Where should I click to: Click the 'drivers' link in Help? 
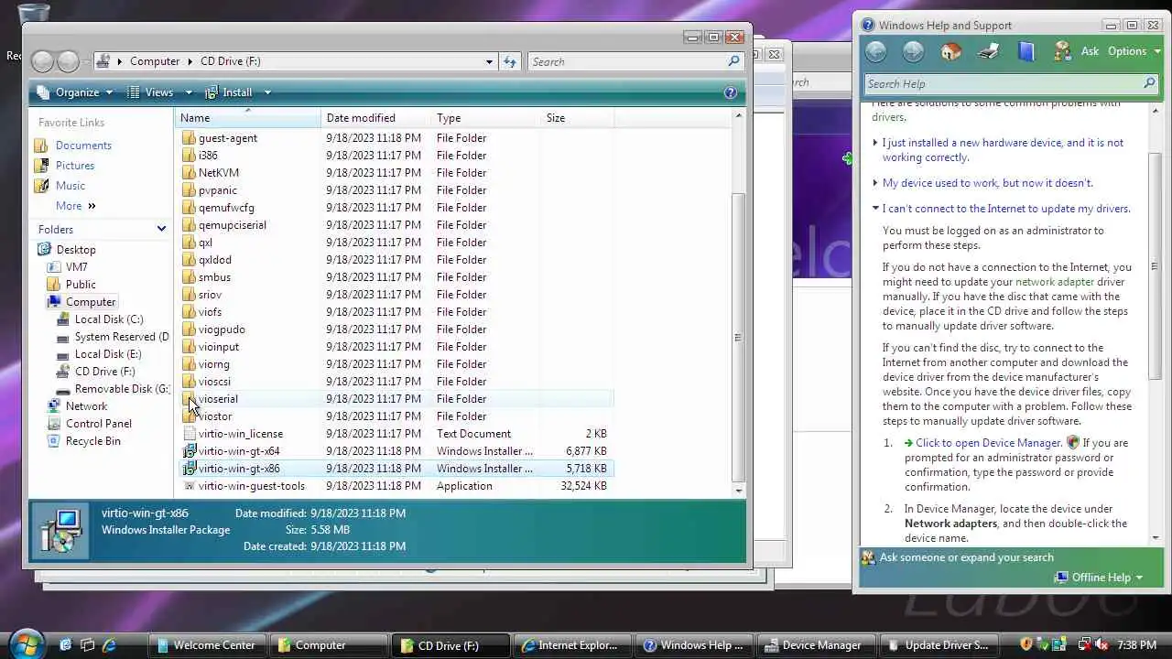pyautogui.click(x=887, y=117)
